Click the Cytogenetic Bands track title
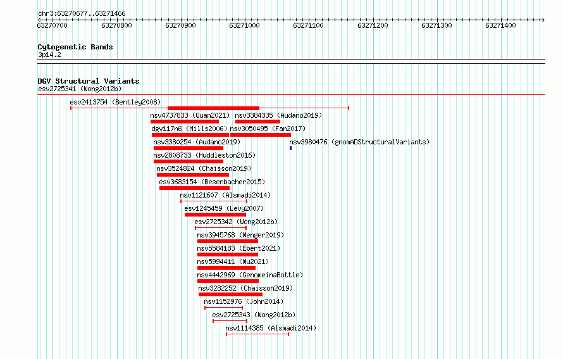Viewport: 563px width, 359px height. point(75,47)
